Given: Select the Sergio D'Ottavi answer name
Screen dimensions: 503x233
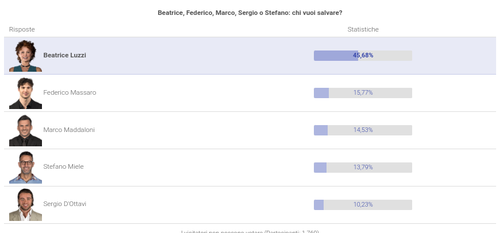Looking at the screenshot, I should pos(65,204).
